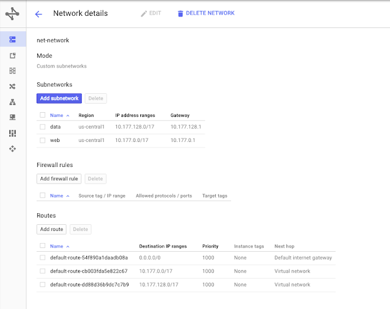The height and width of the screenshot is (309, 390).
Task: Open the Cloud DNS sidebar icon
Action: 12,117
